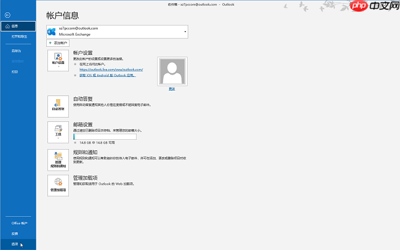
Task: Click the back arrow to leave backstage
Action: point(7,15)
